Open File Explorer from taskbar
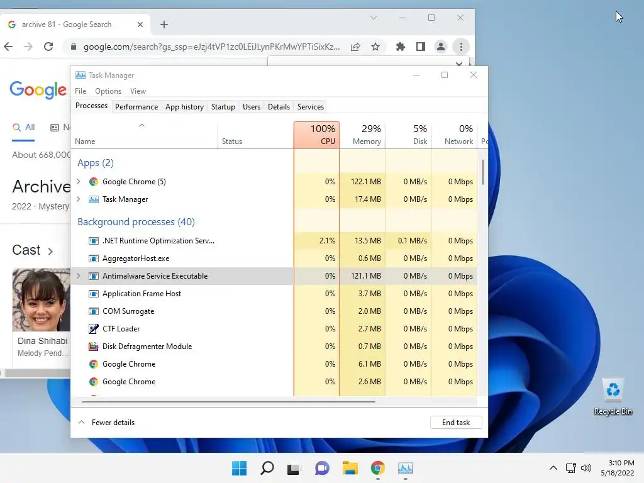This screenshot has height=483, width=644. coord(350,468)
